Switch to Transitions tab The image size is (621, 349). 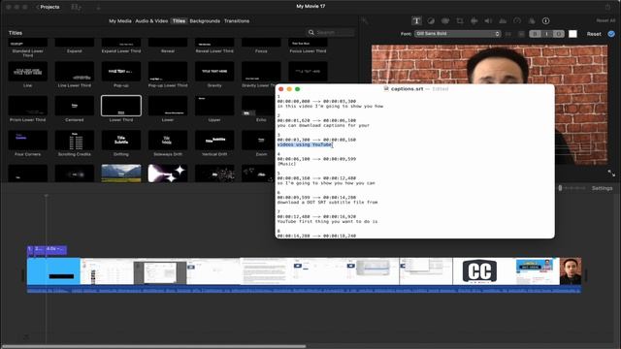coord(237,21)
